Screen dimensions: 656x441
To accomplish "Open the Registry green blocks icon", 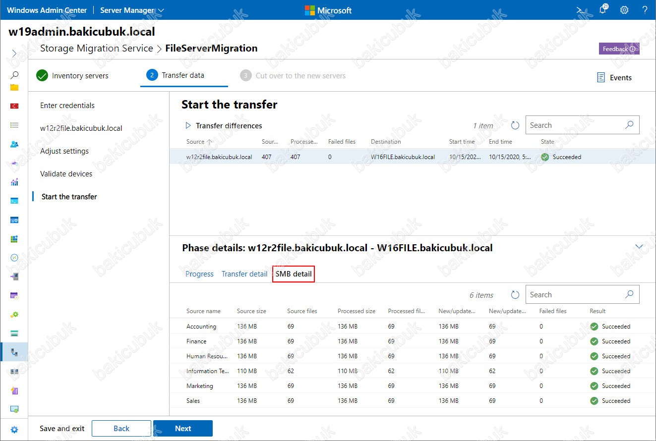I will [14, 239].
